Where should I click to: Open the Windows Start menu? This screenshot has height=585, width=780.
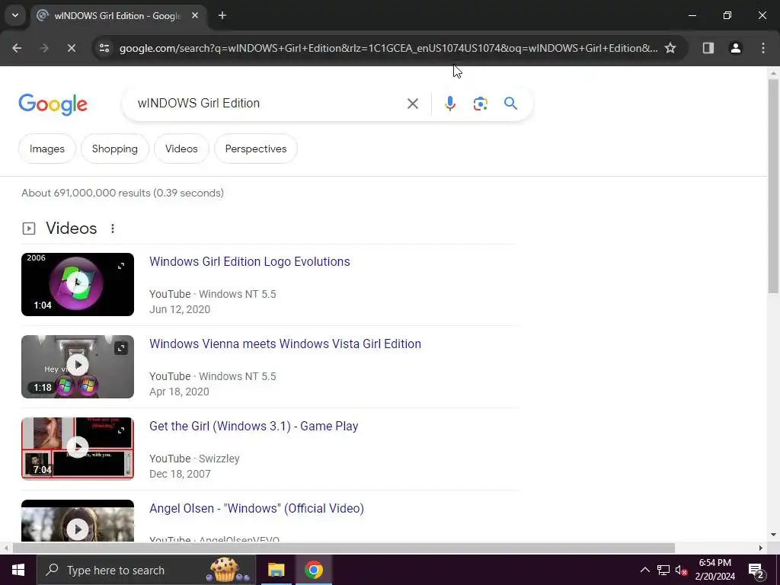(18, 570)
